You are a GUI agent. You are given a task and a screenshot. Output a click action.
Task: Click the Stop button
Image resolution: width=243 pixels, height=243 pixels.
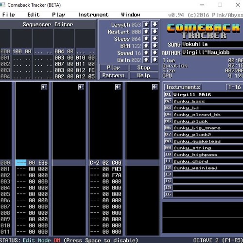tap(144, 68)
